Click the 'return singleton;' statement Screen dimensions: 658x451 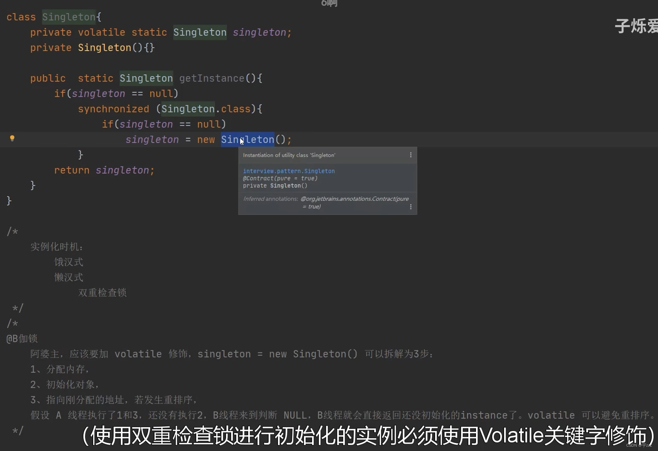pyautogui.click(x=104, y=170)
